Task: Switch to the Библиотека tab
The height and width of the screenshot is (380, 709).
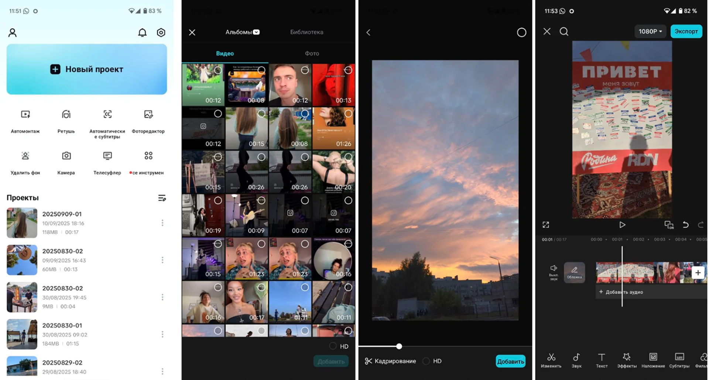Action: point(306,32)
